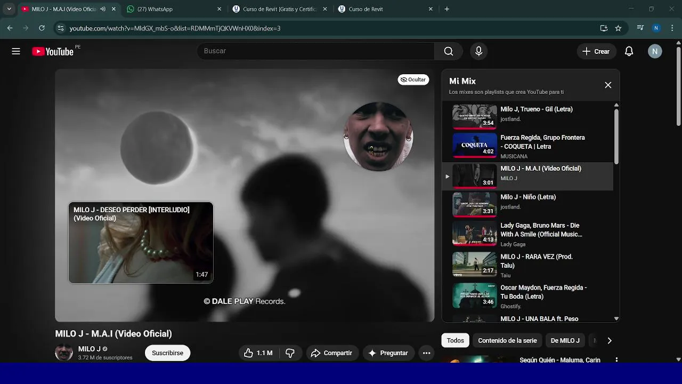Open Según Quién - Maluma recommended video
The height and width of the screenshot is (384, 682).
(x=559, y=360)
